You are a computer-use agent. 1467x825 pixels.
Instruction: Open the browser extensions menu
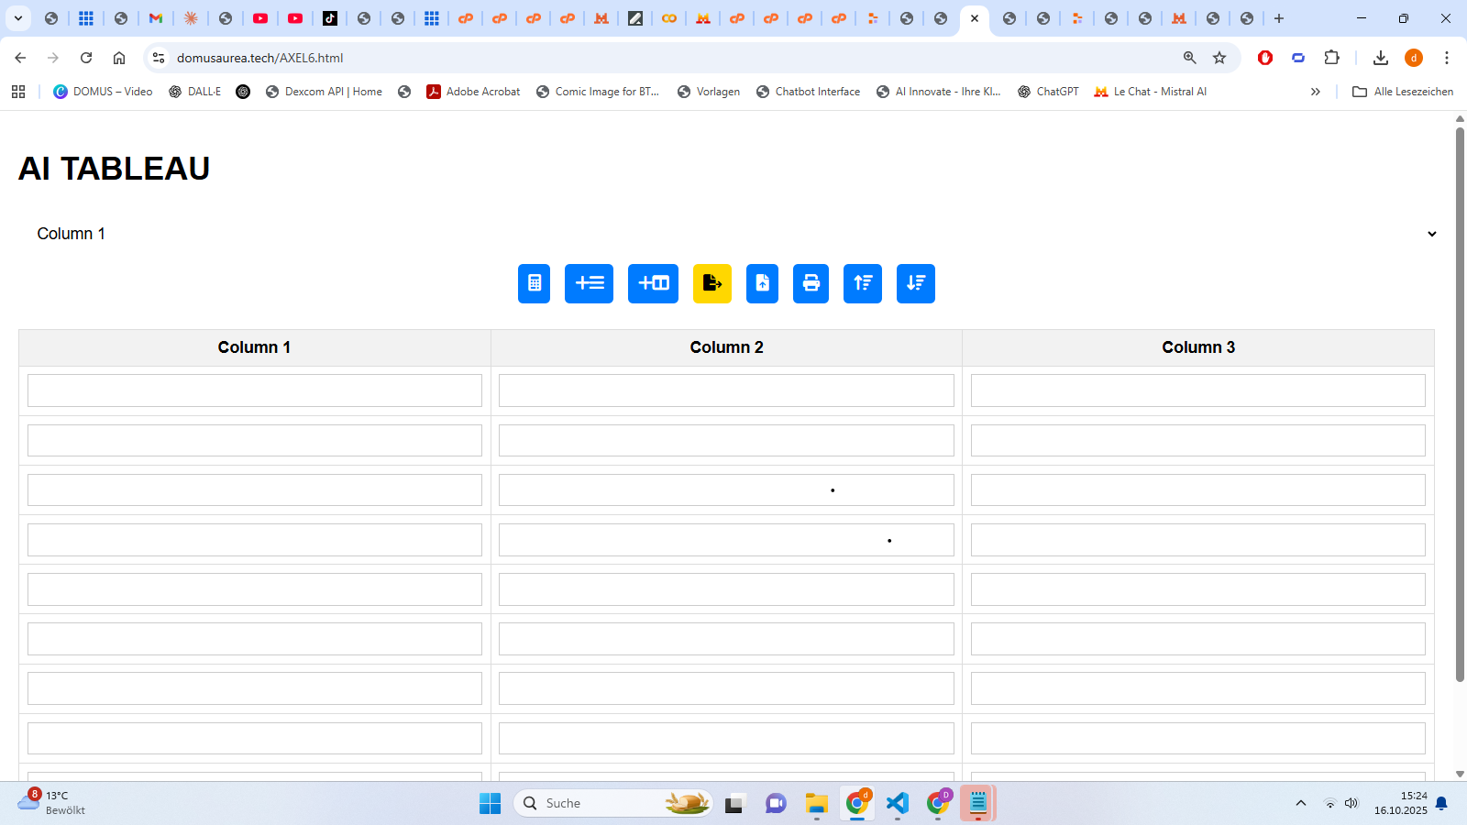click(x=1331, y=58)
